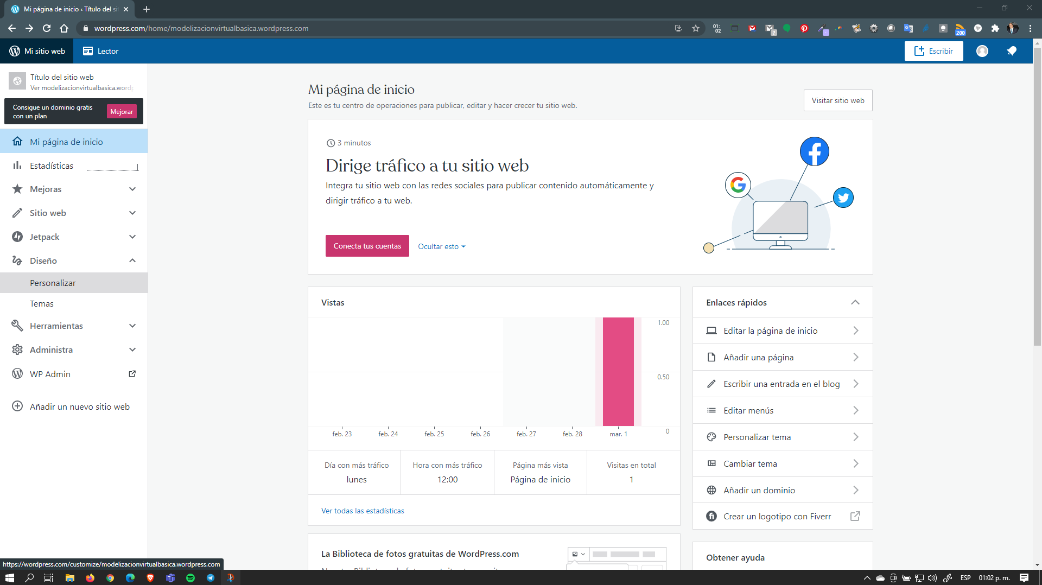Open the Ver todas las estadísticas link

pos(363,511)
